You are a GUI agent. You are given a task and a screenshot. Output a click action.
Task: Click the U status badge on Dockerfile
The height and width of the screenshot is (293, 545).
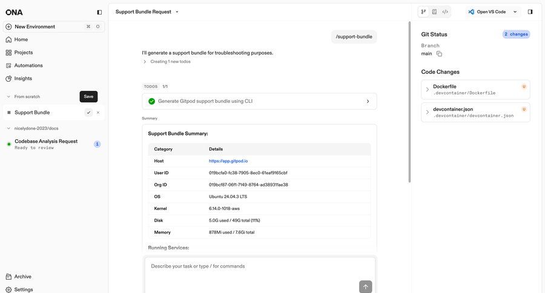tap(524, 87)
